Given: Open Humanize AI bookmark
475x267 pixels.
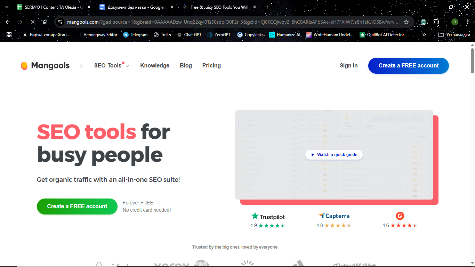Looking at the screenshot, I should click(285, 35).
